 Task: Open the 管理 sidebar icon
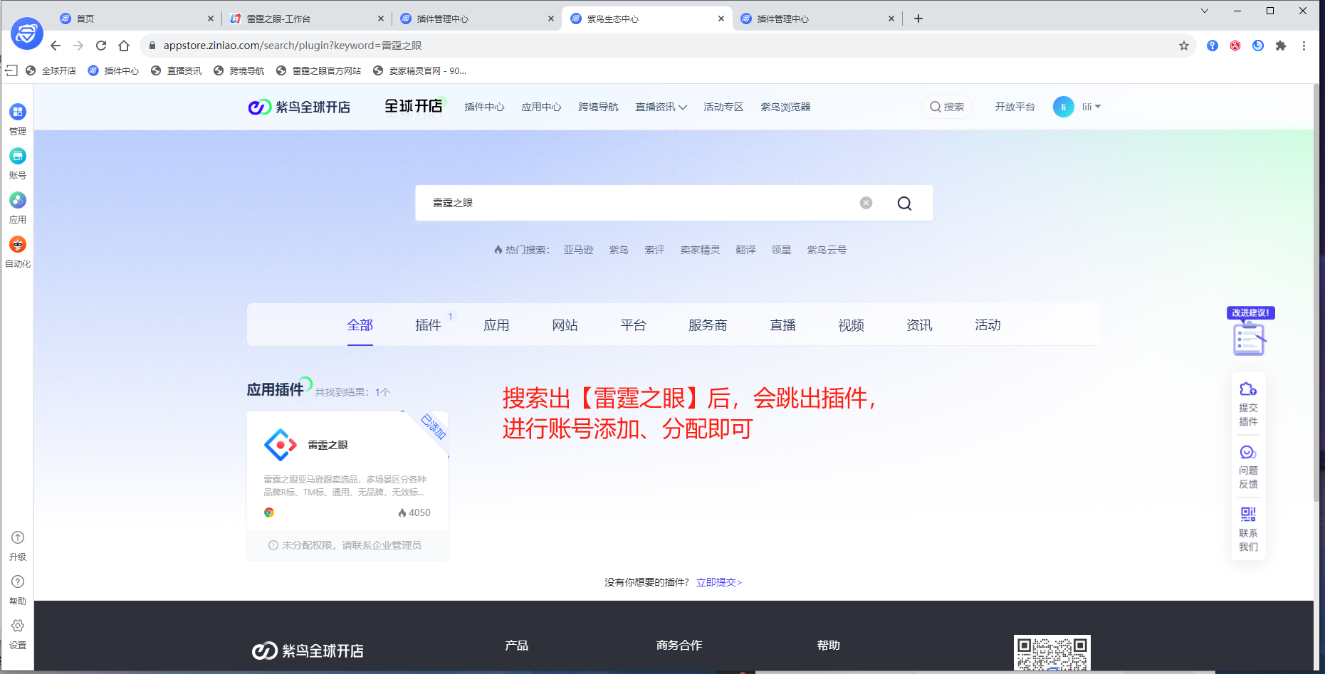click(18, 112)
